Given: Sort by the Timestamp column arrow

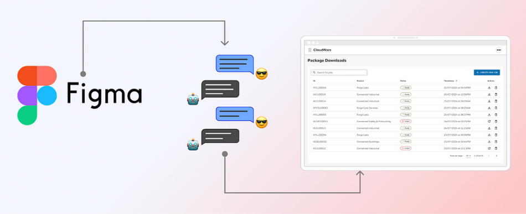Looking at the screenshot, I should point(456,81).
